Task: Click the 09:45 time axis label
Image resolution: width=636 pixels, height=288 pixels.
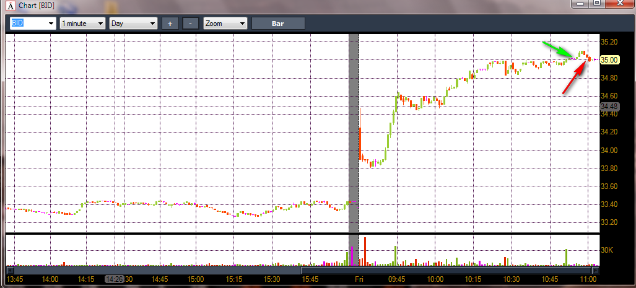Action: point(397,279)
